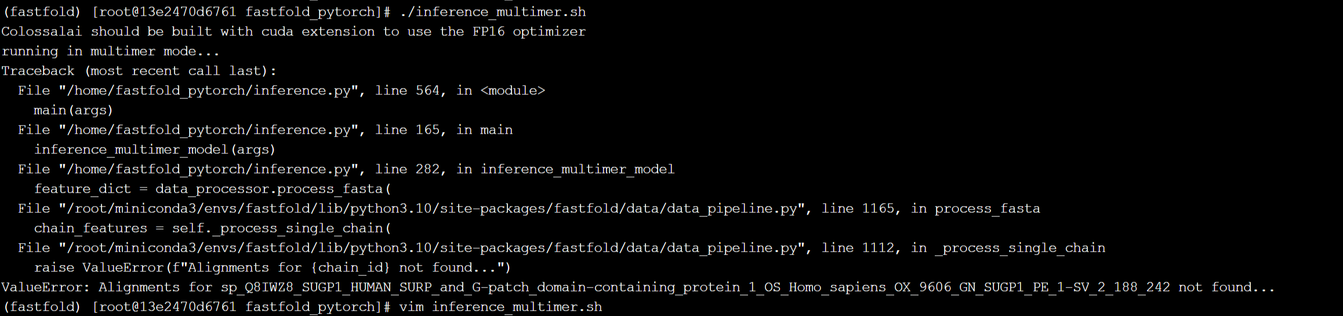Image resolution: width=1343 pixels, height=316 pixels.
Task: Click the "vim inference_multimer.sh" command
Action: [500, 307]
